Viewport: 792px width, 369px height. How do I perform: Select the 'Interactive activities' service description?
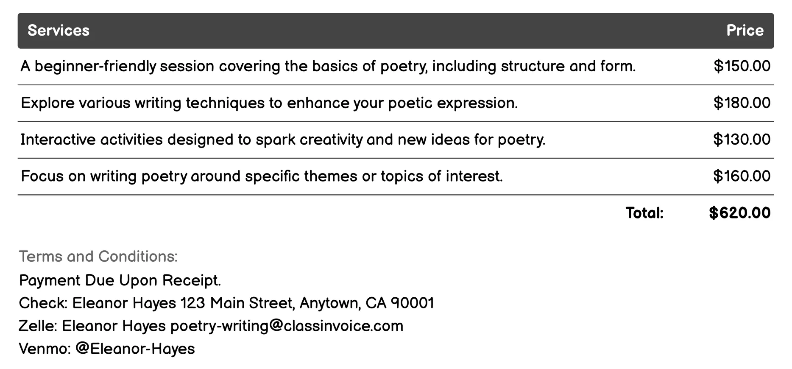[283, 140]
